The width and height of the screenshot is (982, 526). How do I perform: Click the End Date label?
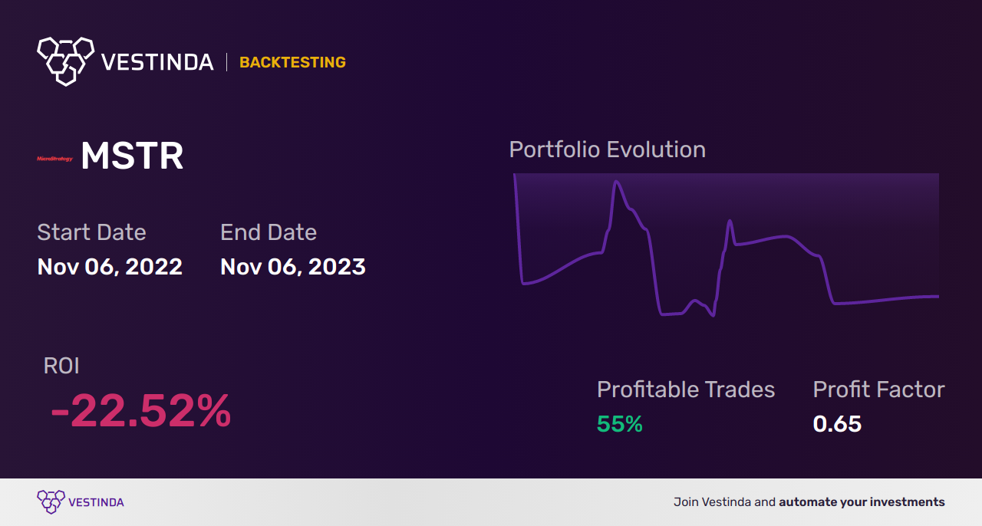[269, 232]
